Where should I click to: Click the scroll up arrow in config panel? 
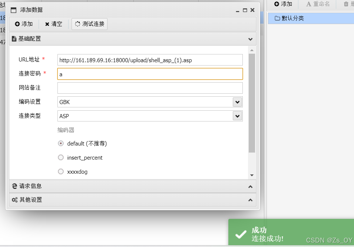252,50
